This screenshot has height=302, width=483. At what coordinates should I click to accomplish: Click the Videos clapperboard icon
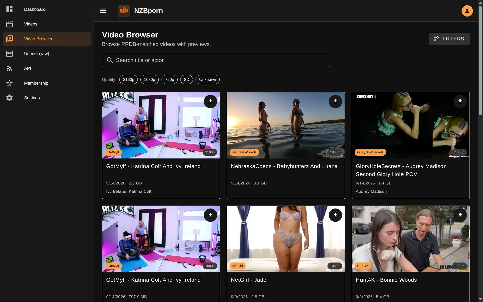(x=9, y=24)
